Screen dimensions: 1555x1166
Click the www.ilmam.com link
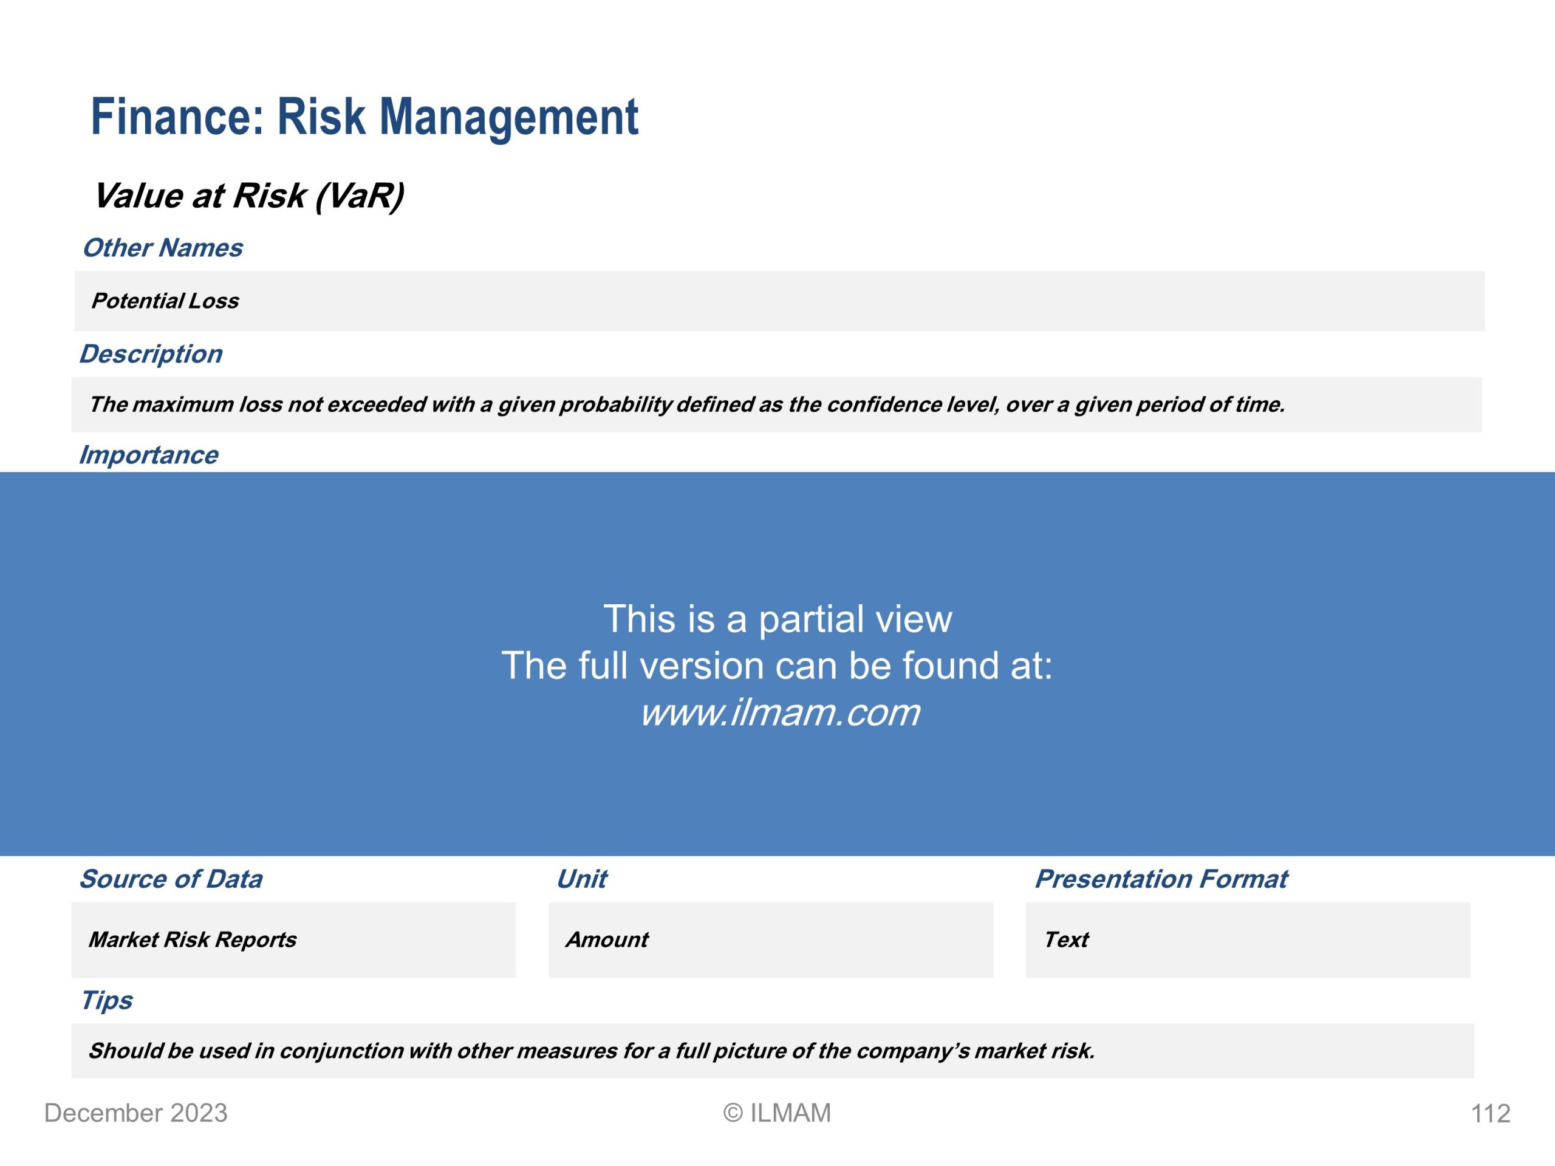click(x=779, y=713)
